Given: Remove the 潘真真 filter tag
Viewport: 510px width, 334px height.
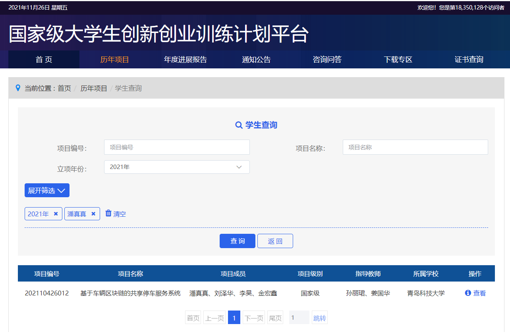Looking at the screenshot, I should [x=93, y=214].
